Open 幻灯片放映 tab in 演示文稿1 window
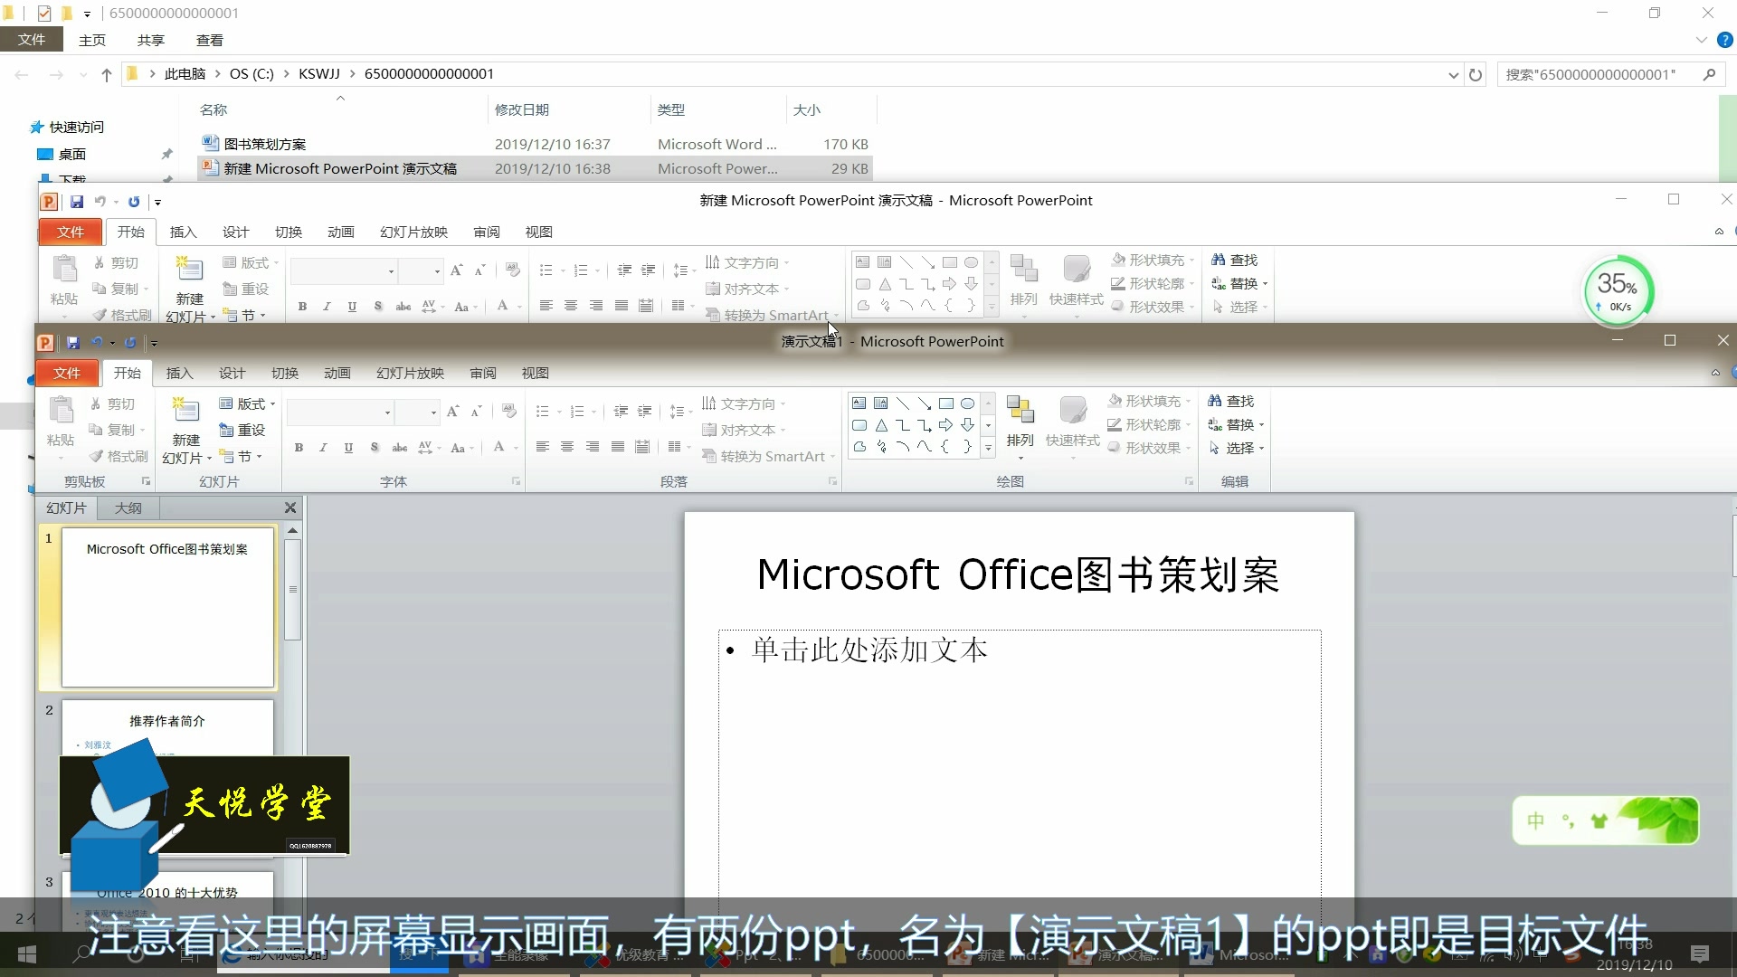The width and height of the screenshot is (1737, 977). point(410,373)
